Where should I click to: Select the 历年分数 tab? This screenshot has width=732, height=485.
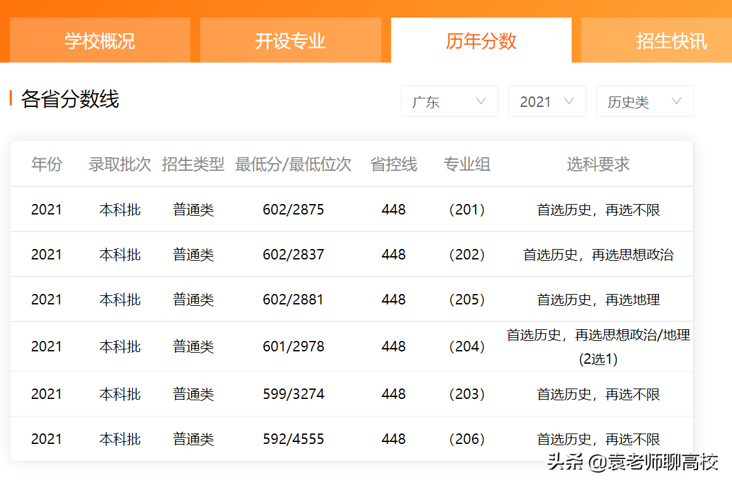tap(481, 40)
